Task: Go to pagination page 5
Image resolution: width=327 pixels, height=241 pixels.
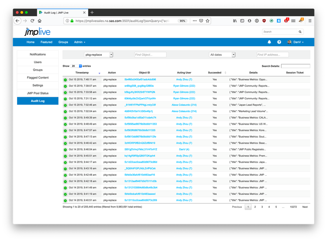Action: [x=276, y=207]
